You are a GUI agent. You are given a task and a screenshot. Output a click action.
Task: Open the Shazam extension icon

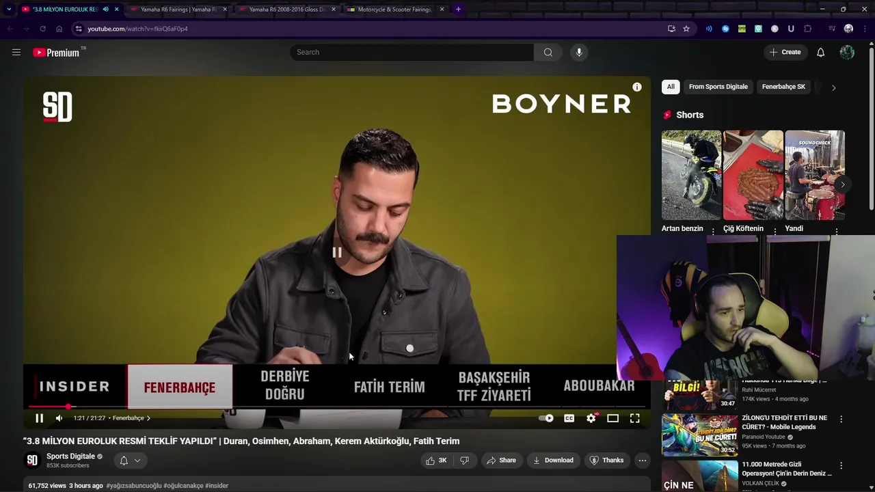[725, 29]
